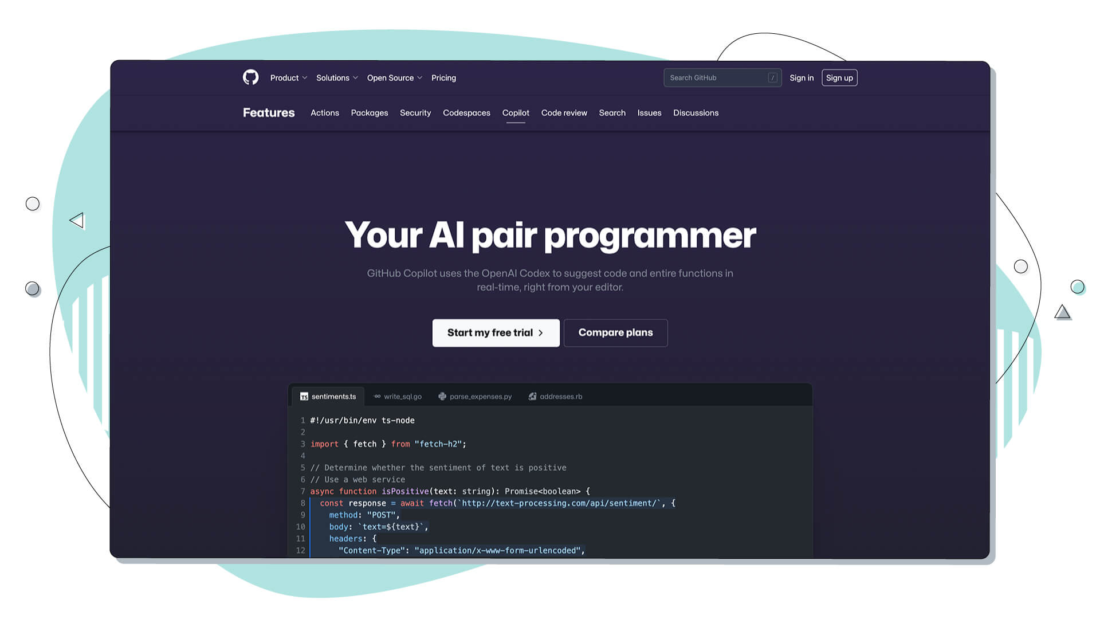The height and width of the screenshot is (619, 1100).
Task: Click the 'async function isPositive' line
Action: point(450,492)
